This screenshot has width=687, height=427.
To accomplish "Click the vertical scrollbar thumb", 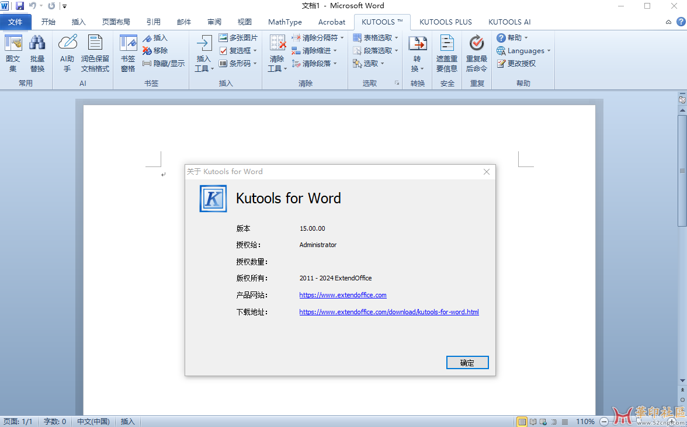I will pyautogui.click(x=682, y=171).
